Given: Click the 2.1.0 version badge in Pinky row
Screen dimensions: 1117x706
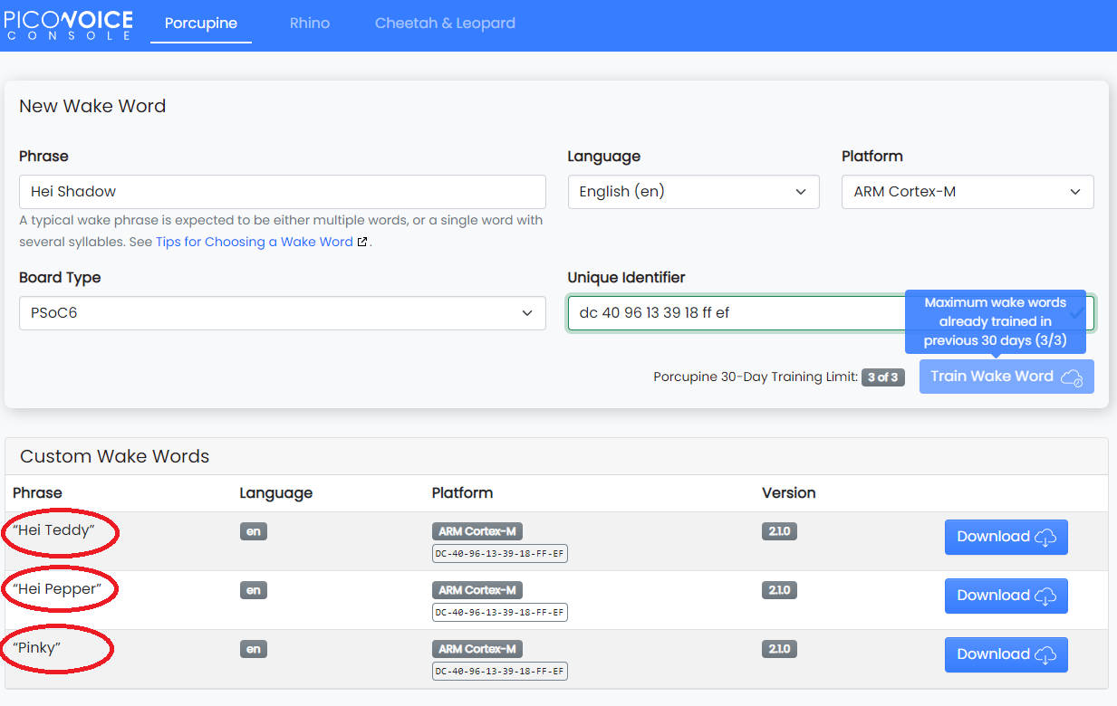Looking at the screenshot, I should 779,649.
